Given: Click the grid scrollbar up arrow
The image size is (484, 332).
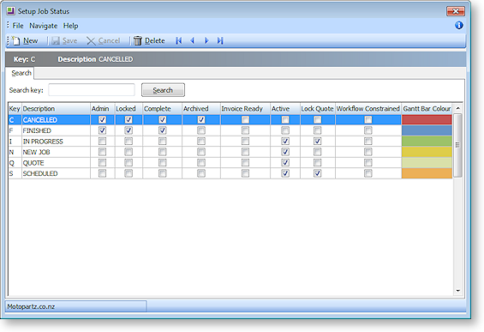Looking at the screenshot, I should click(457, 108).
